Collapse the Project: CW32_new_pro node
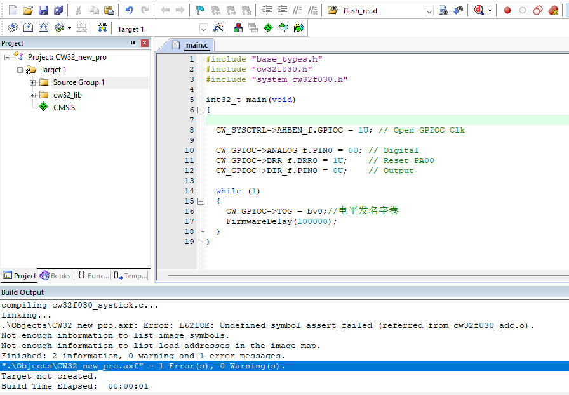Image resolution: width=569 pixels, height=395 pixels. 7,57
